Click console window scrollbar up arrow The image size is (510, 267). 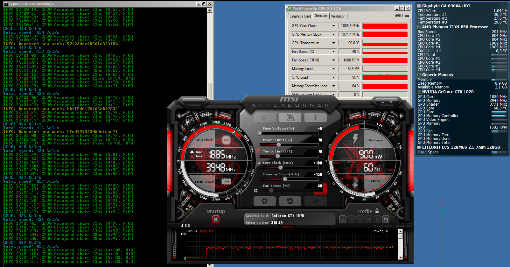point(209,10)
